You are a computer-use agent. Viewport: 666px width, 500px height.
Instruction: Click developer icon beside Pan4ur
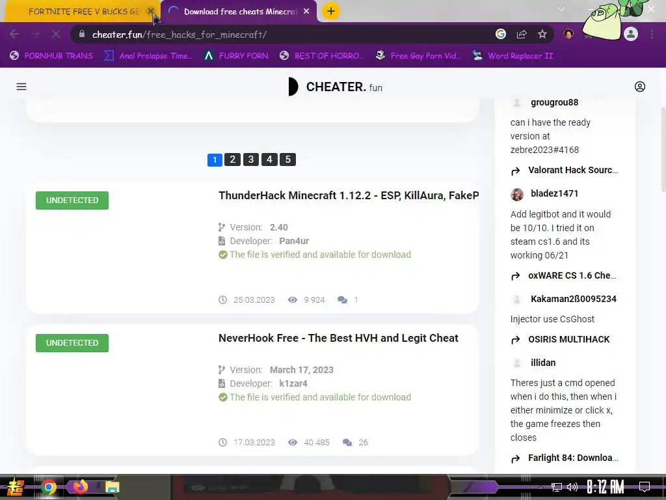pos(221,241)
